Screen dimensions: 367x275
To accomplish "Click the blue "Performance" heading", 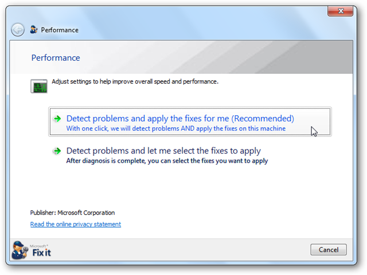I will coord(55,58).
